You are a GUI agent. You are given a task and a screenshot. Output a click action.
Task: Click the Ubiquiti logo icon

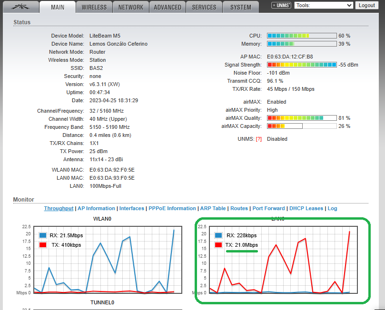[19, 7]
